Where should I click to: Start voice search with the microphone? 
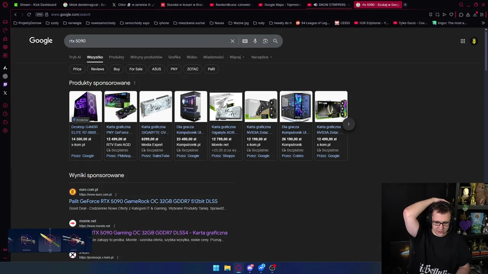coord(255,41)
